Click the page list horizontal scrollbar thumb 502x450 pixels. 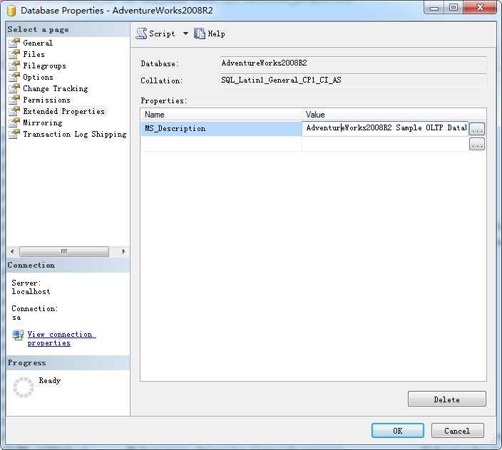(64, 251)
